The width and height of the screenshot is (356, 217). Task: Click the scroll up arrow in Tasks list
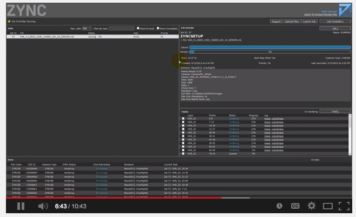pyautogui.click(x=350, y=116)
